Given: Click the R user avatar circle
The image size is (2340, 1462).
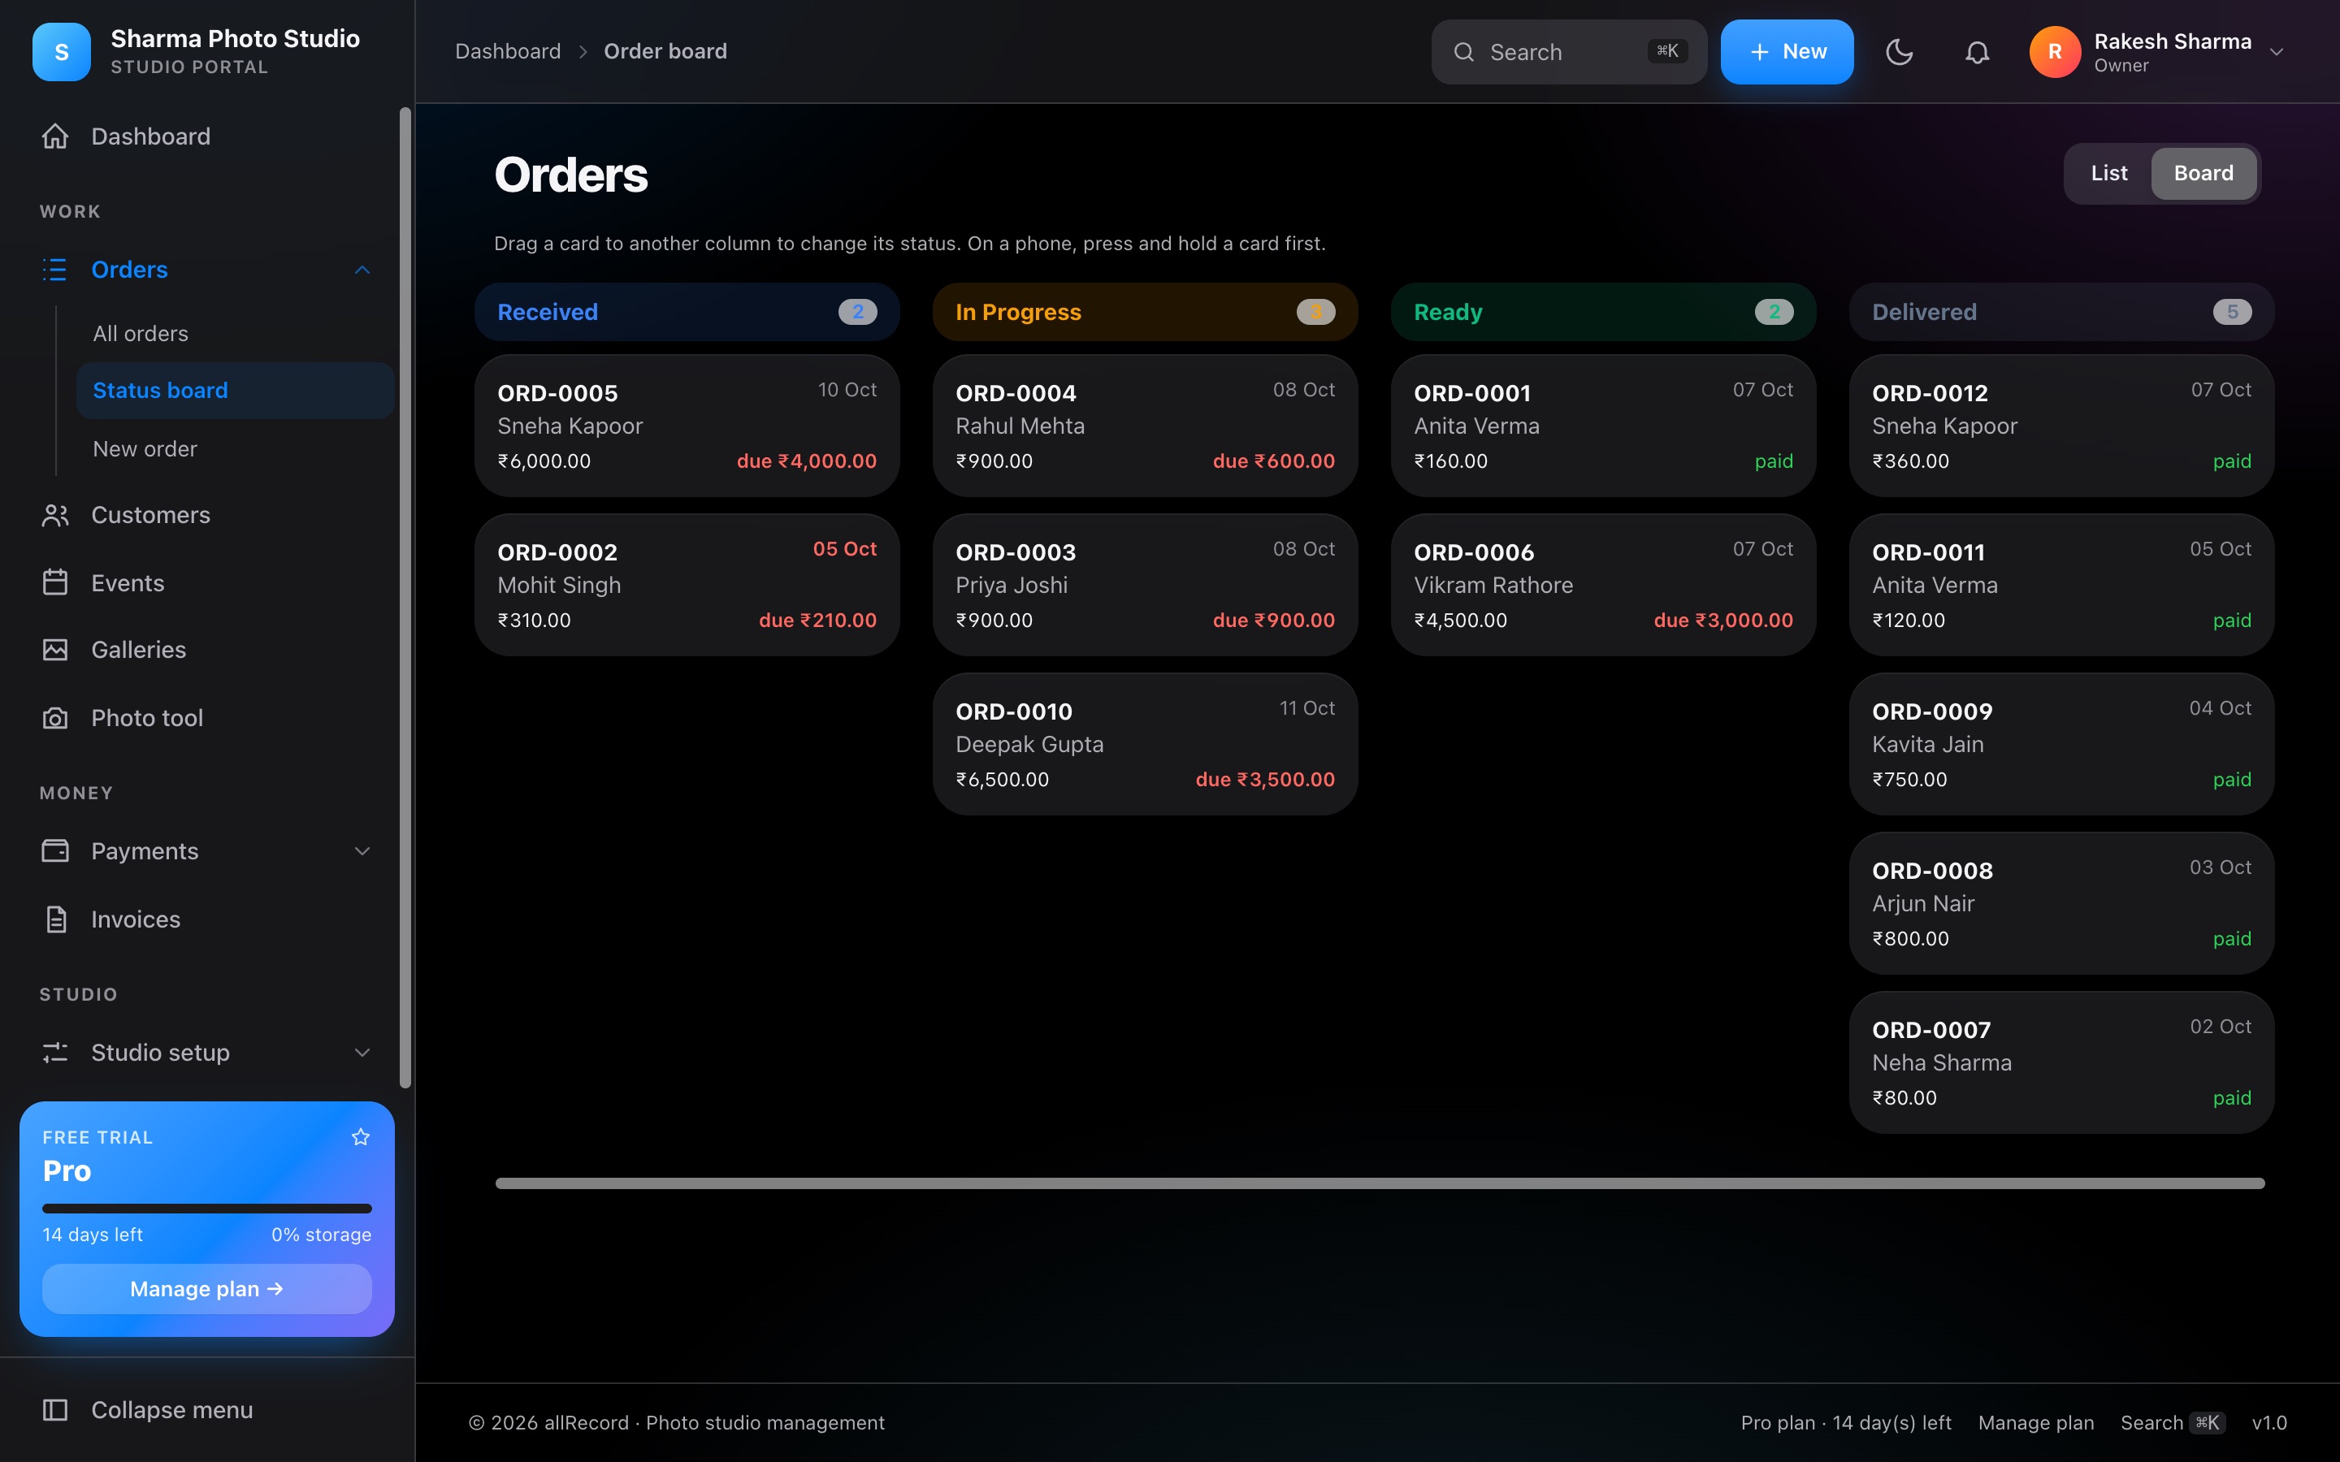Looking at the screenshot, I should tap(2055, 51).
